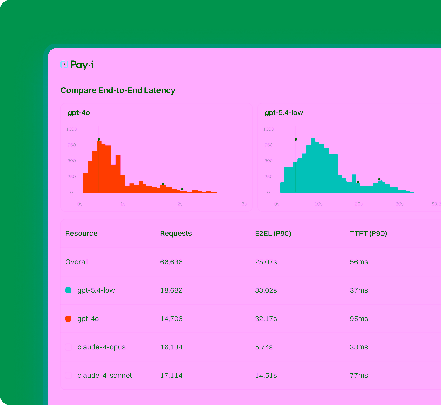
Task: Click the tallest teal bar in gpt-5.4-low histogram
Action: [x=313, y=165]
